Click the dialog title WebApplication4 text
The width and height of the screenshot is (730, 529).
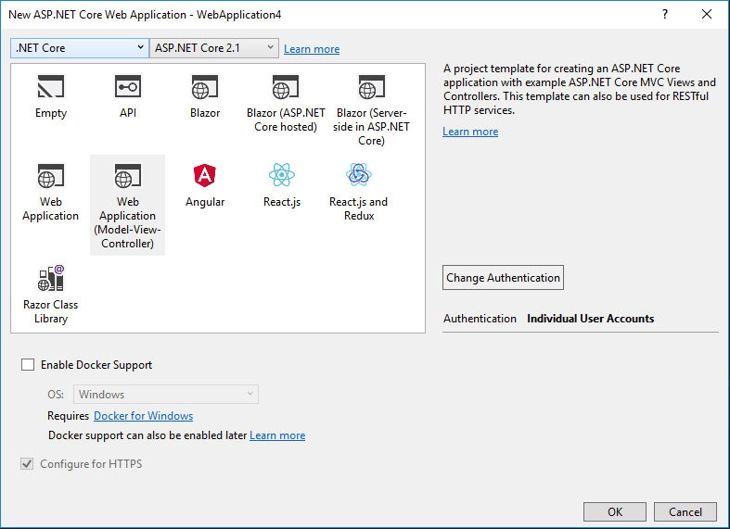pos(238,15)
